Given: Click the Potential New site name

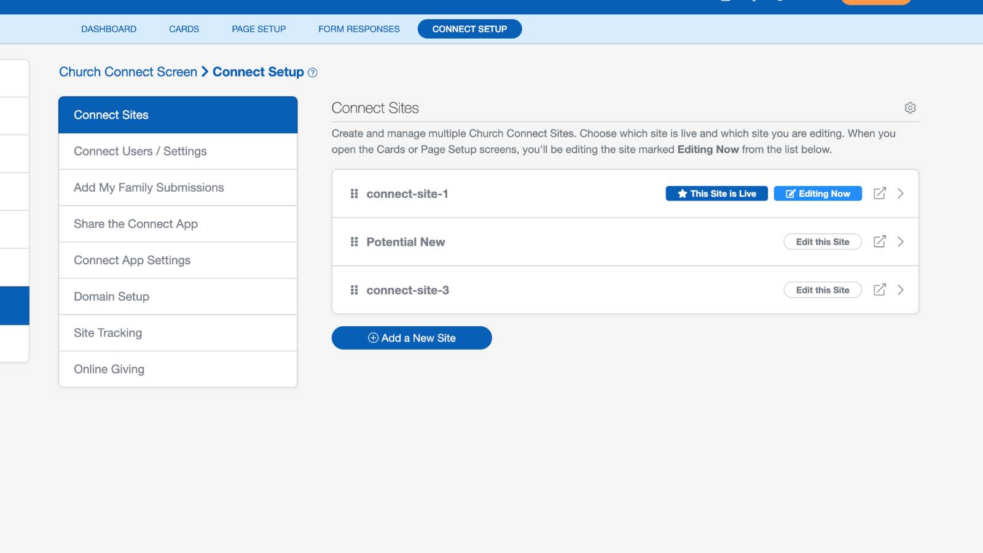Looking at the screenshot, I should click(405, 242).
